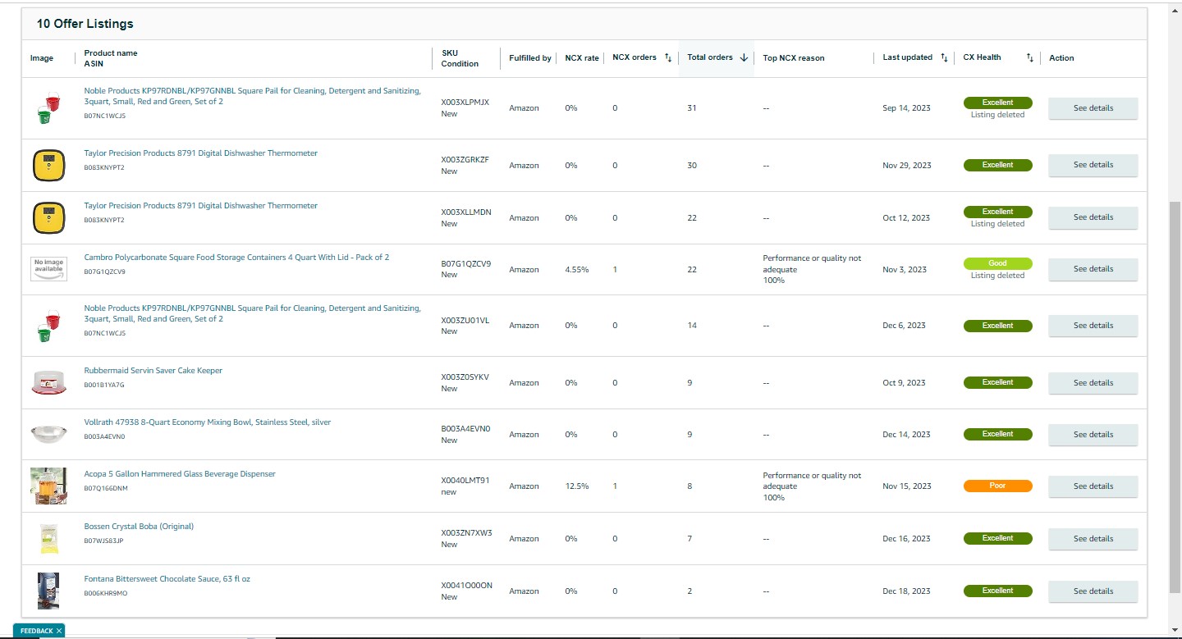Click the ASIN B006KHR9MO

coord(106,593)
